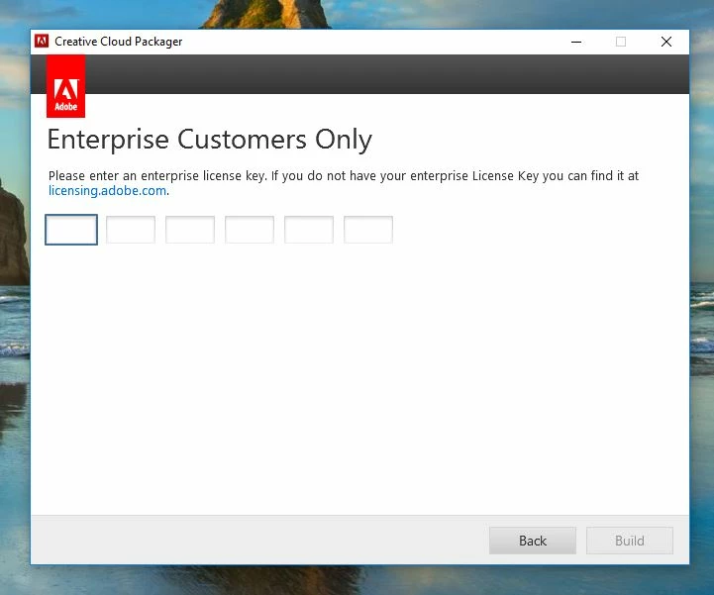
Task: Click the Creative Cloud Packager title bar icon
Action: click(x=42, y=42)
